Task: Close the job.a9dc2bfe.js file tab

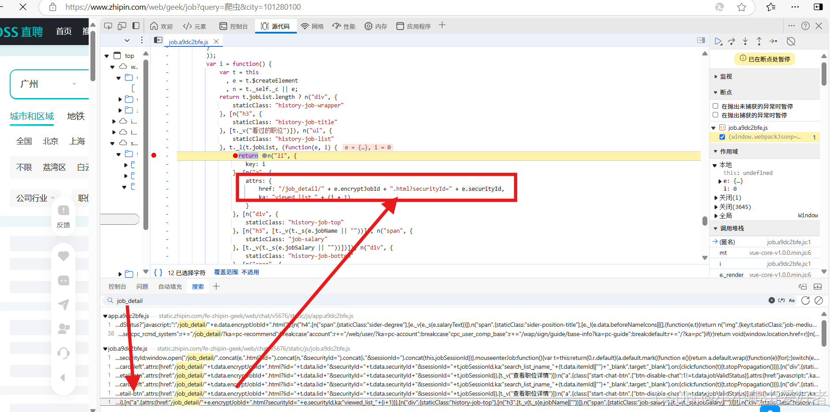Action: (216, 42)
